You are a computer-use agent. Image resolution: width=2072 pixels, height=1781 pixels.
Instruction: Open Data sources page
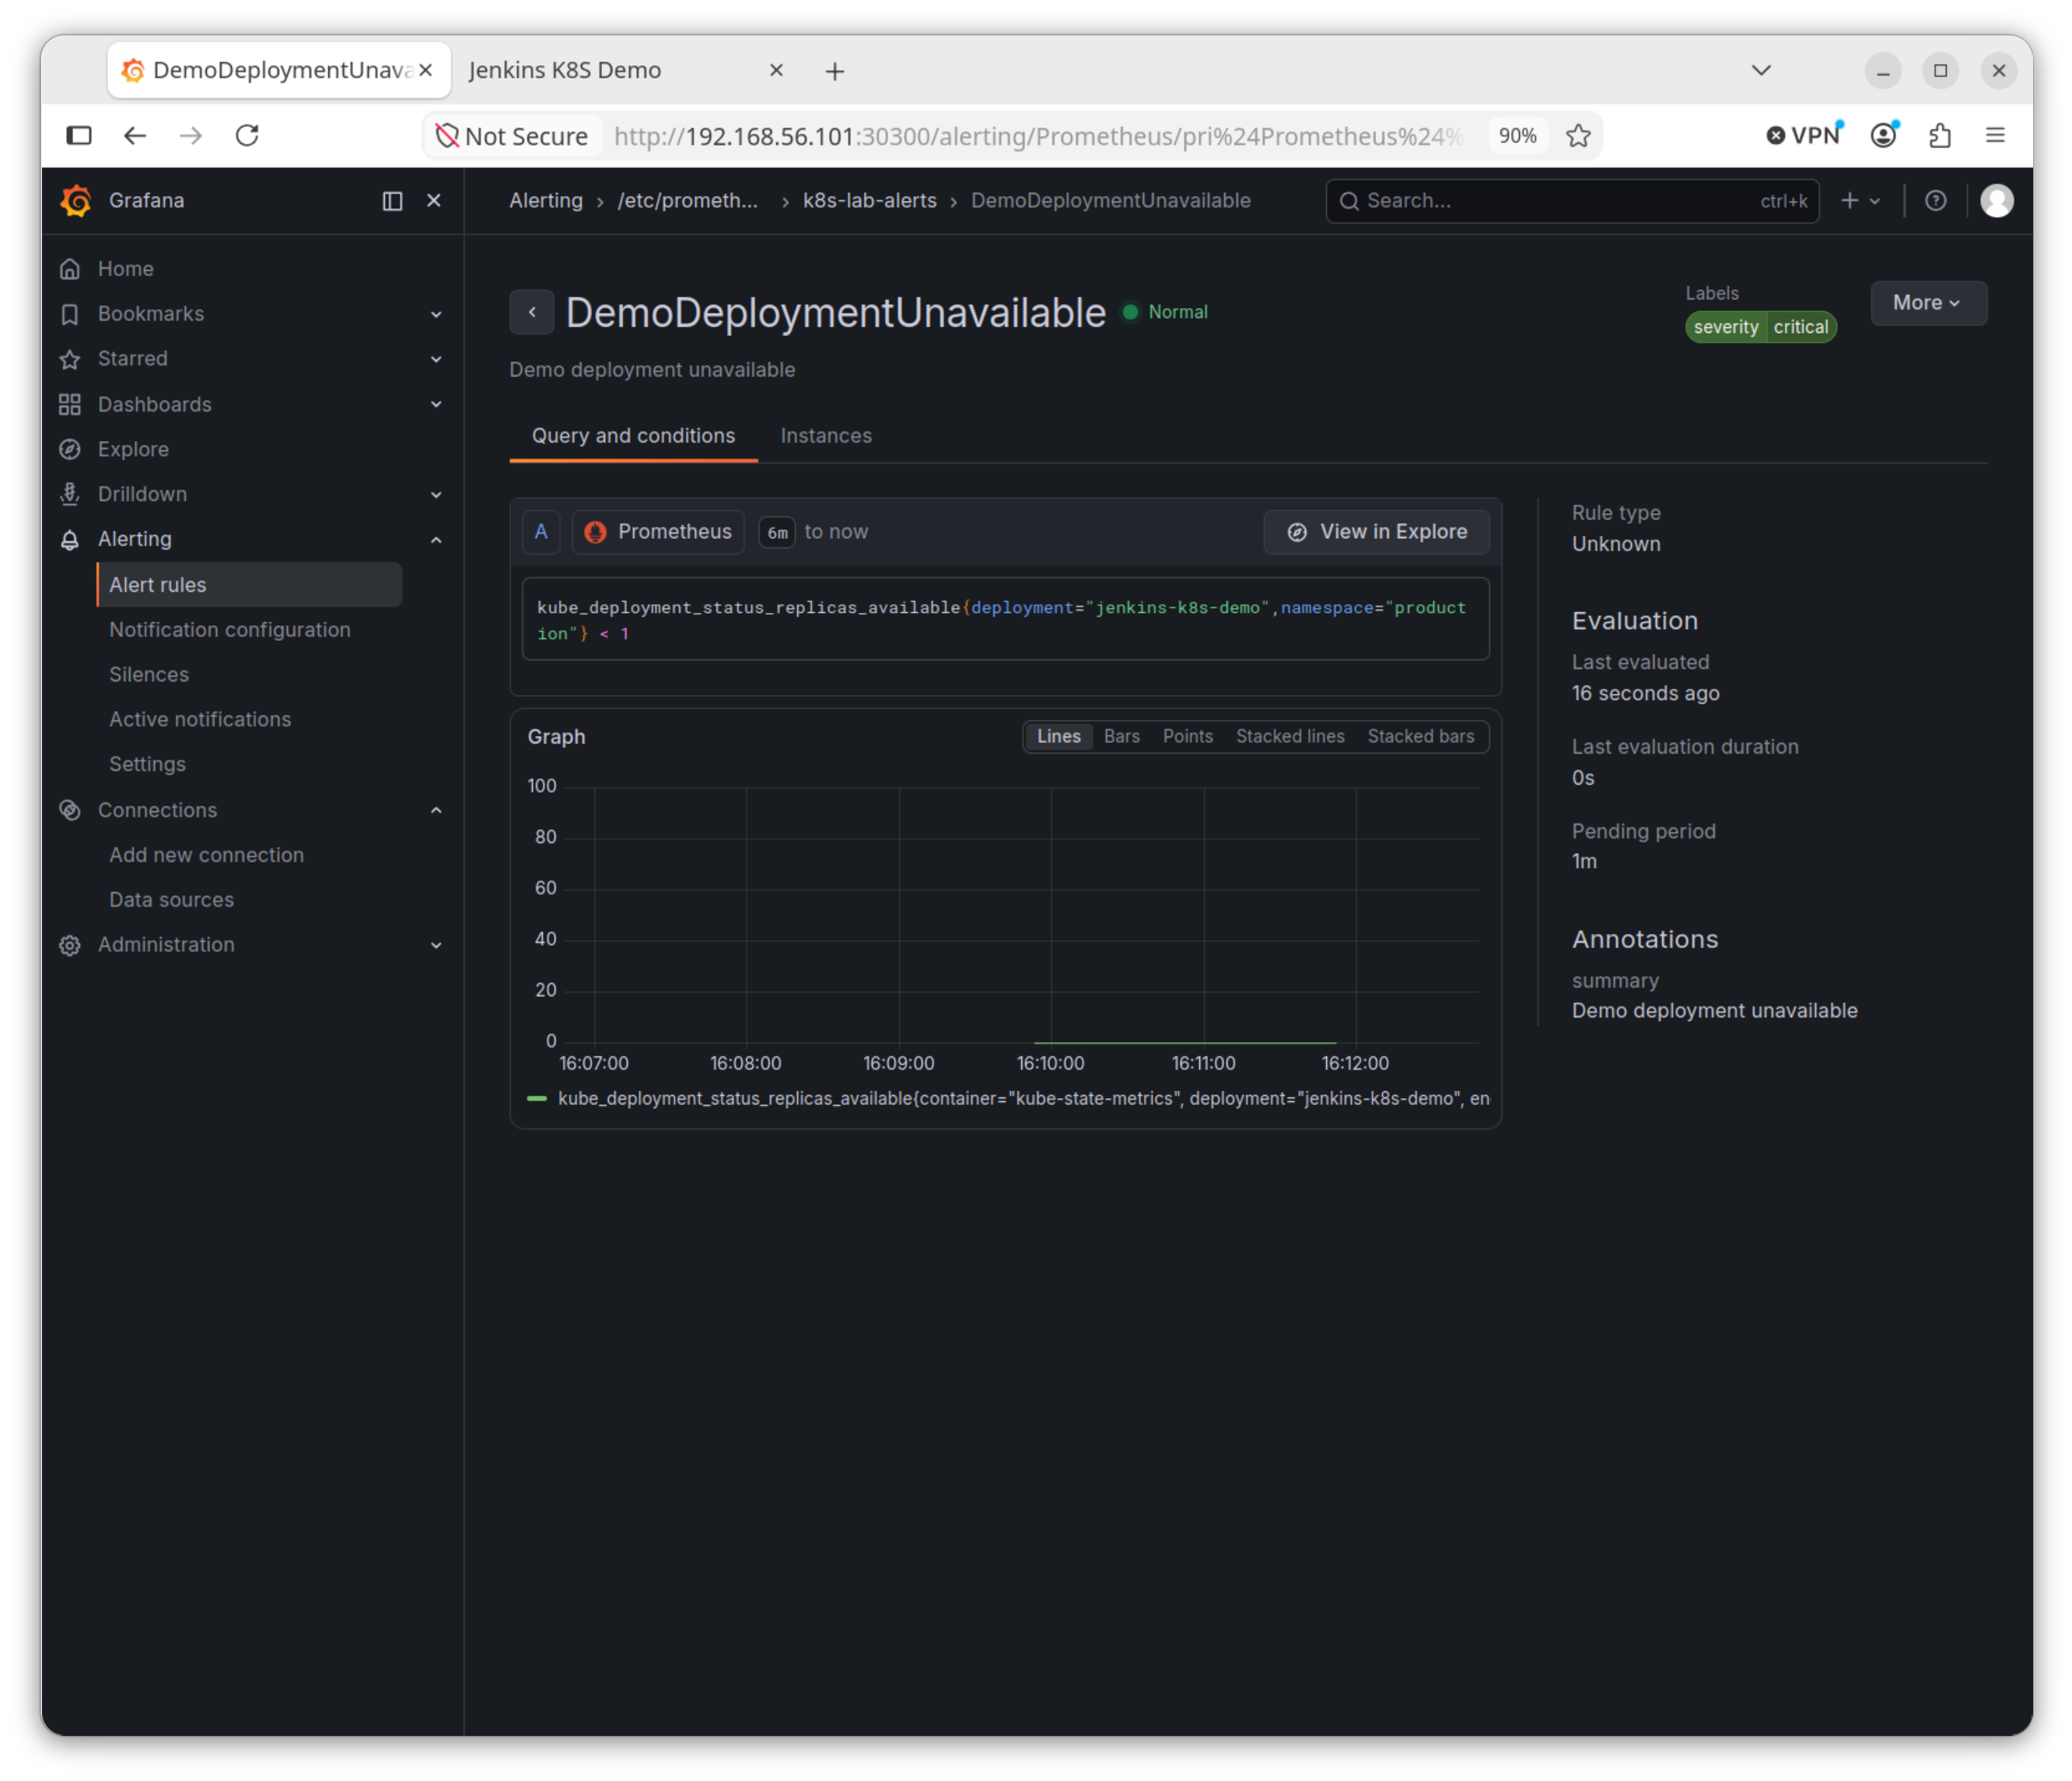171,900
